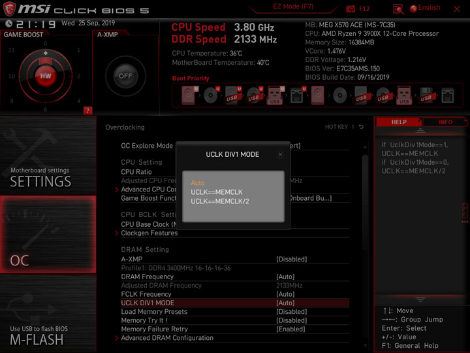Click the screenshot camera icon beside F12
The height and width of the screenshot is (353, 470).
[x=350, y=9]
